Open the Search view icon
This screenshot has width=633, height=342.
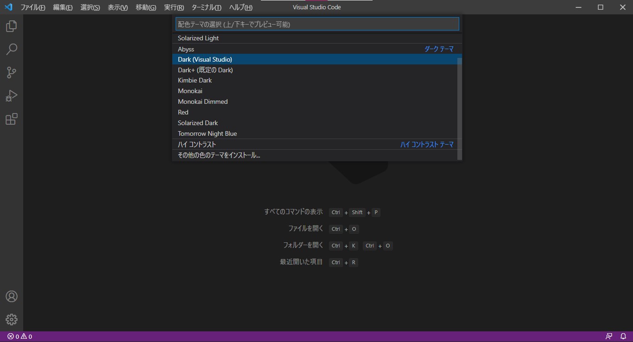point(12,49)
